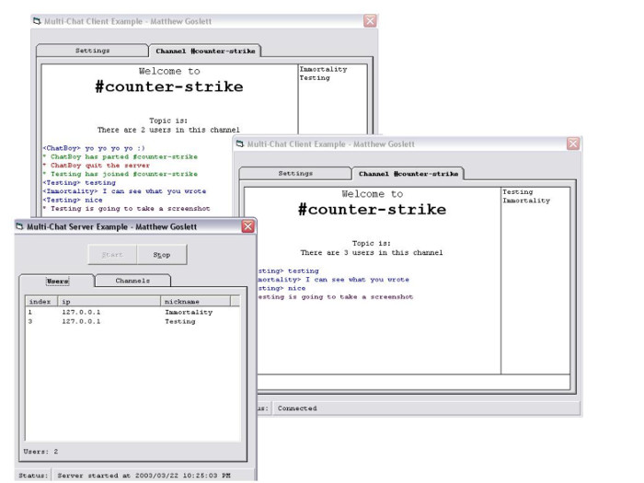The width and height of the screenshot is (644, 483).
Task: Click the Multi-Chat Server title bar app icon
Action: [21, 226]
